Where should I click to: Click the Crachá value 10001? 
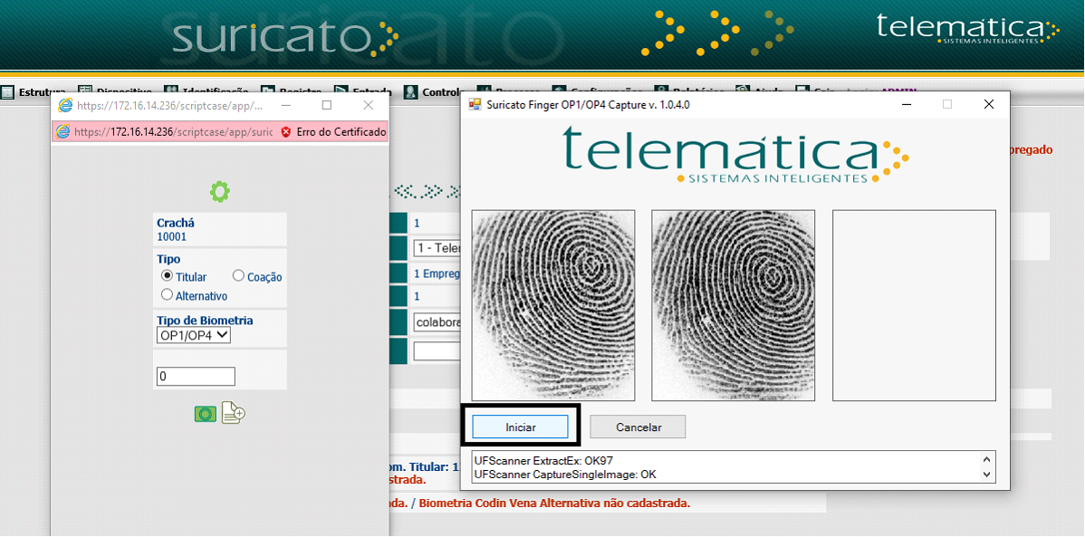[x=171, y=236]
